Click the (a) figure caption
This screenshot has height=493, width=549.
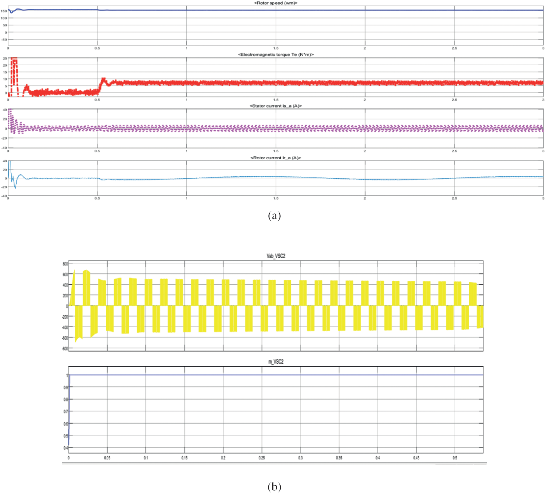point(274,216)
